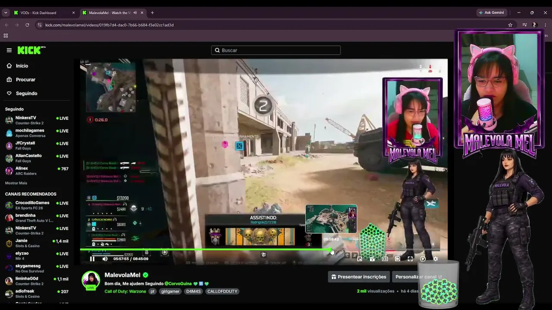Select the girlgamer tag
Image resolution: width=552 pixels, height=310 pixels.
pos(170,291)
